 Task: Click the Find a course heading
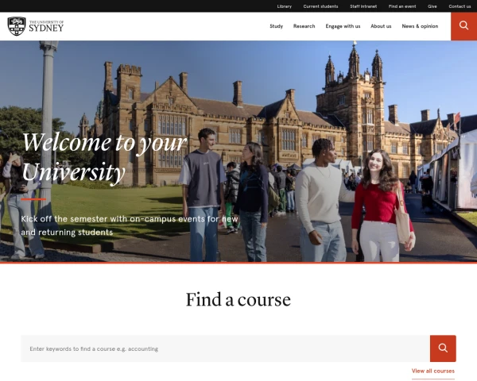coord(238,299)
